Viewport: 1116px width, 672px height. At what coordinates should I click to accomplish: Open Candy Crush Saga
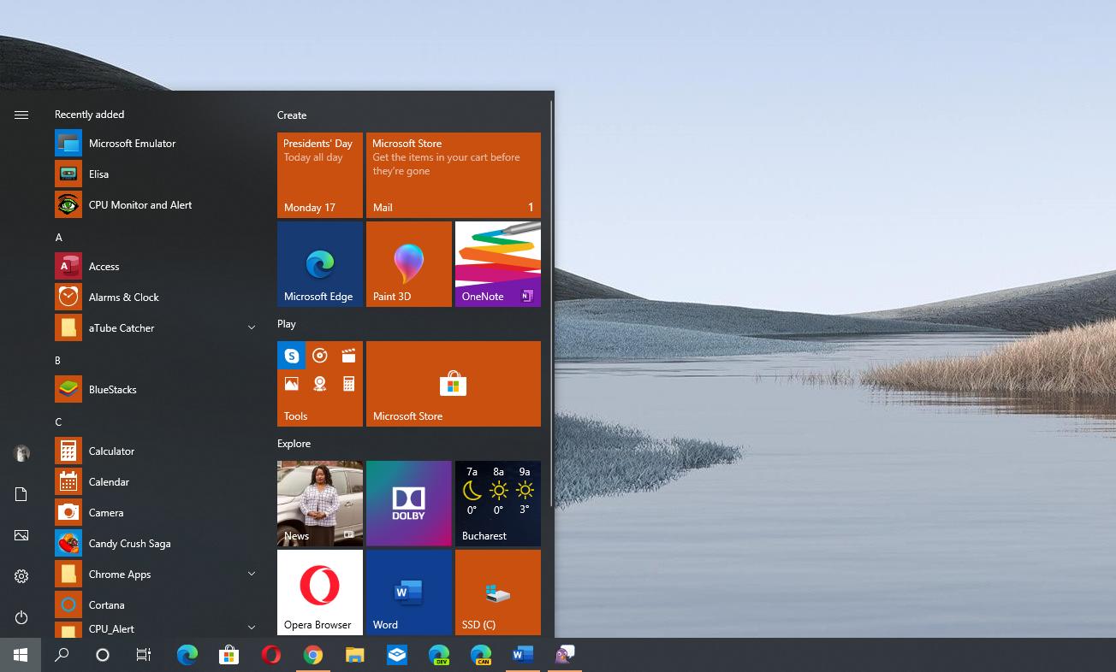156,544
